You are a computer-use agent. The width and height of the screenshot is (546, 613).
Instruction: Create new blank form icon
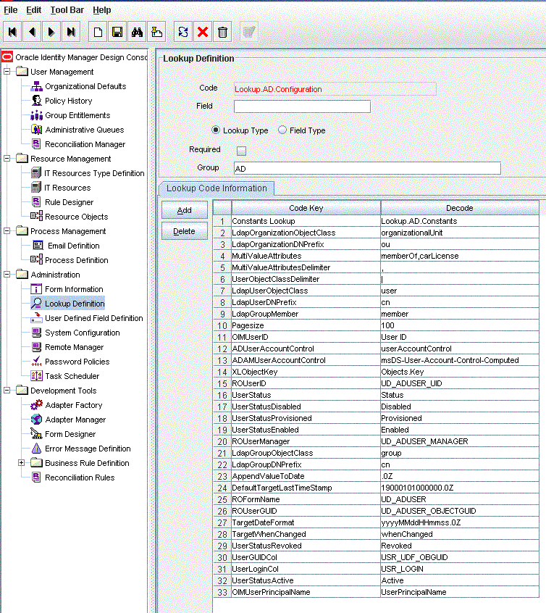tap(98, 32)
